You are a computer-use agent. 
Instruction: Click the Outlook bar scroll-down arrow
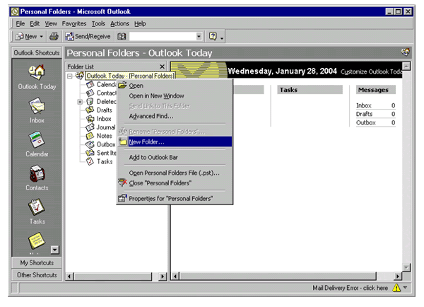pyautogui.click(x=55, y=250)
